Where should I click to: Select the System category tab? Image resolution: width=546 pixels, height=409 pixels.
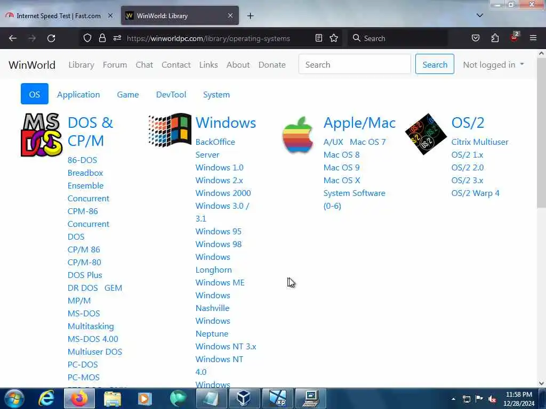click(x=216, y=95)
